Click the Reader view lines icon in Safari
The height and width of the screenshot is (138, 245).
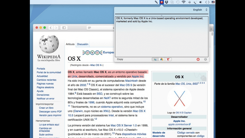[89, 28]
